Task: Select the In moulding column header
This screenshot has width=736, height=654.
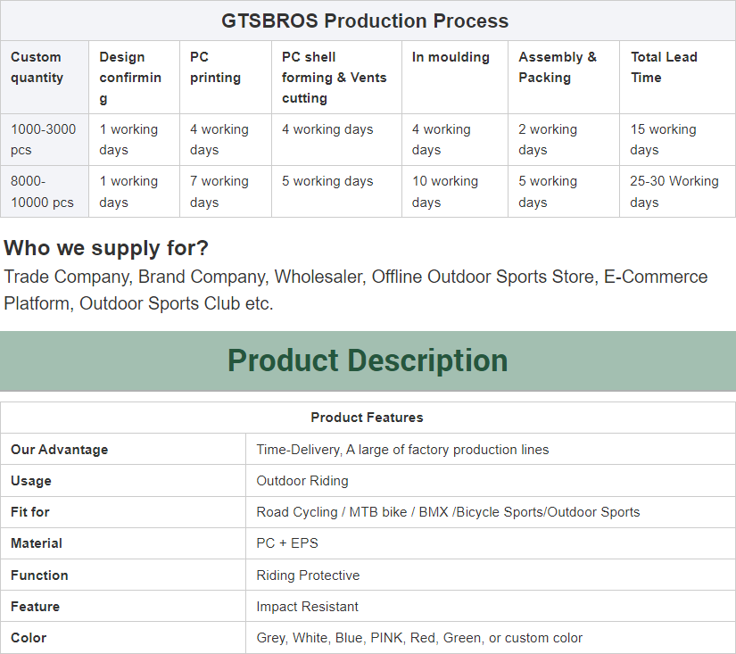Action: (x=455, y=77)
